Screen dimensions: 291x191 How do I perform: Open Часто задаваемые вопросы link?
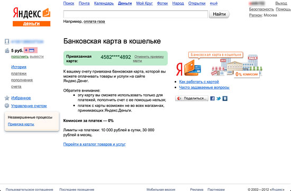point(204,87)
